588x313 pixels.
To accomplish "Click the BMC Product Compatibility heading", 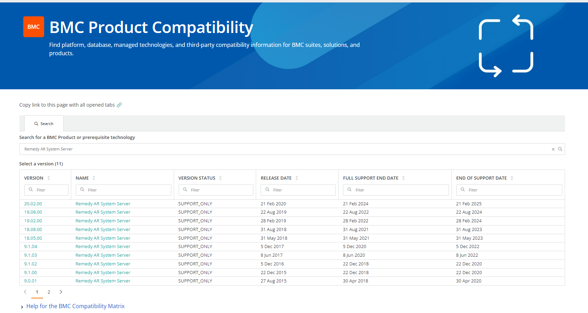I will coord(151,27).
